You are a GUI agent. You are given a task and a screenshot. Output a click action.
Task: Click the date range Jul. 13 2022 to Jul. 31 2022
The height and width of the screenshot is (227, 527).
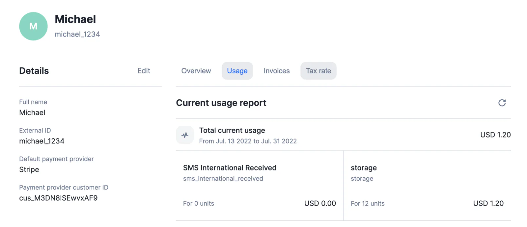[248, 141]
